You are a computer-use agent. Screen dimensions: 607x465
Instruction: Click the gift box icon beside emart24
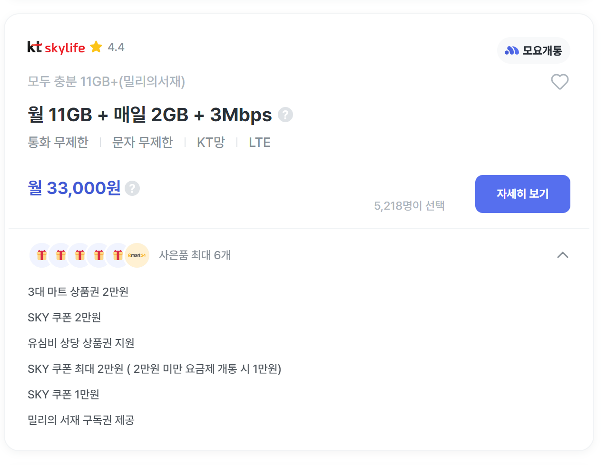tap(117, 255)
